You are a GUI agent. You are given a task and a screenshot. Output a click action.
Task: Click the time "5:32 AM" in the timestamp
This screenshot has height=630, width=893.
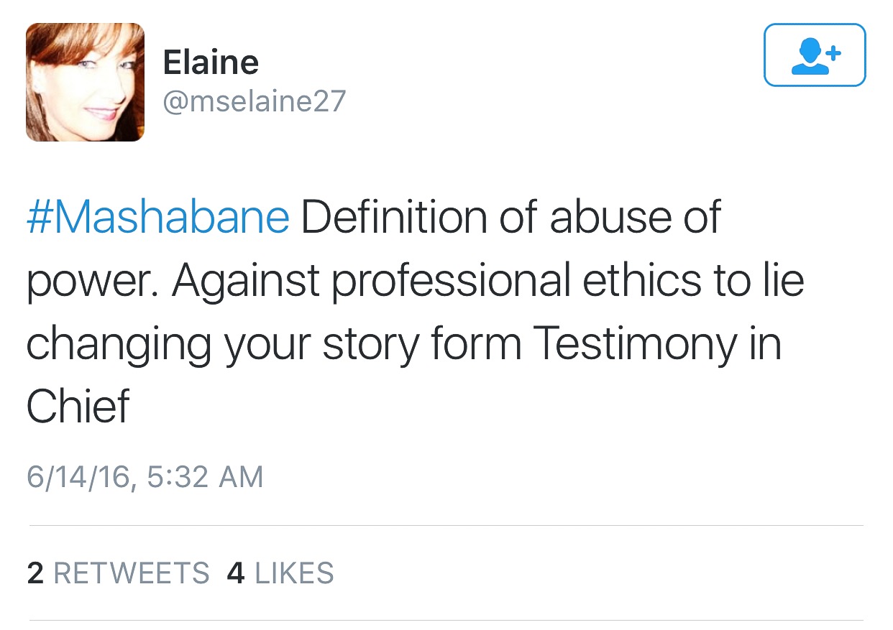click(x=205, y=478)
